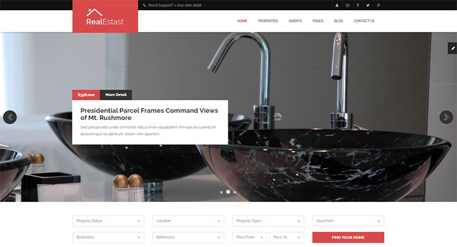Open the email envelope icon
Screen dimensions: 457x247
(x=347, y=5)
